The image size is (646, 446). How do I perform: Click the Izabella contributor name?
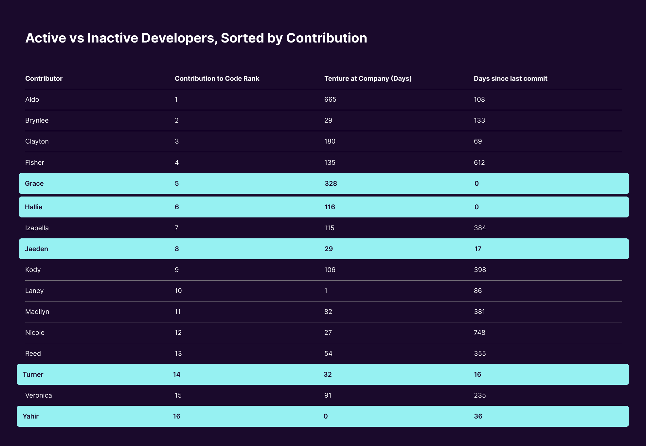37,228
